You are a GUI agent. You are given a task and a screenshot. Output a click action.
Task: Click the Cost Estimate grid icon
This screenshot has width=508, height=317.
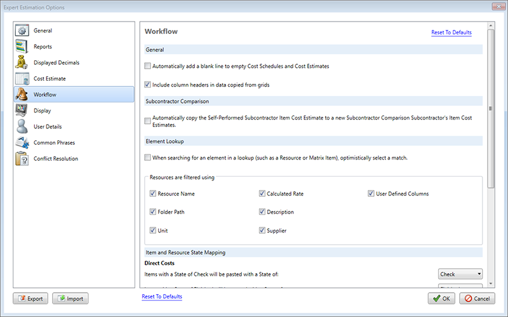pos(23,78)
